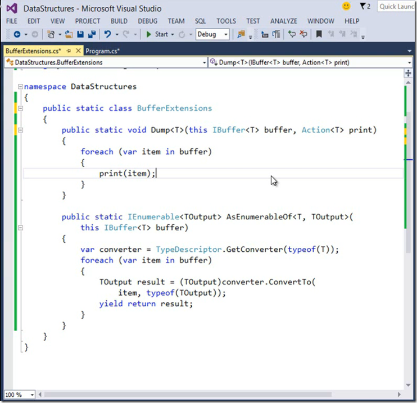Image resolution: width=417 pixels, height=403 pixels.
Task: Open the PROJECT menu
Action: click(88, 21)
